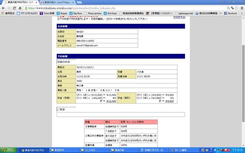Open the Chrome hamburger menu
Screen dimensions: 245x153
(242, 8)
